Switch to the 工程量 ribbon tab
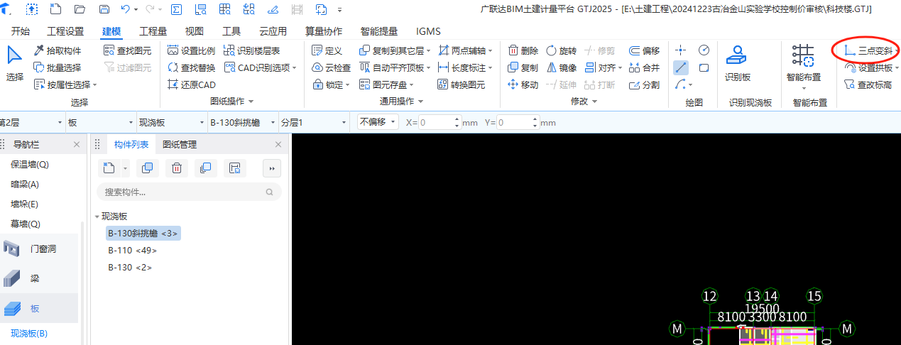This screenshot has height=345, width=901. pyautogui.click(x=153, y=31)
